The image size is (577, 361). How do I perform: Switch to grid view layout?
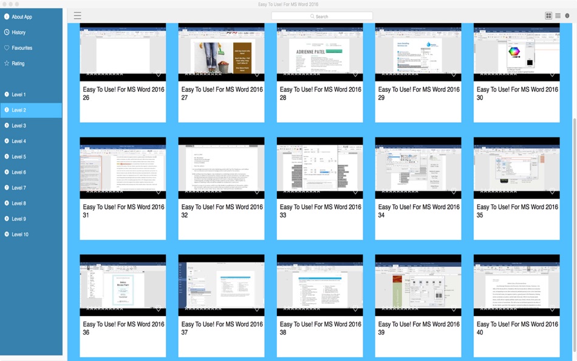point(548,15)
